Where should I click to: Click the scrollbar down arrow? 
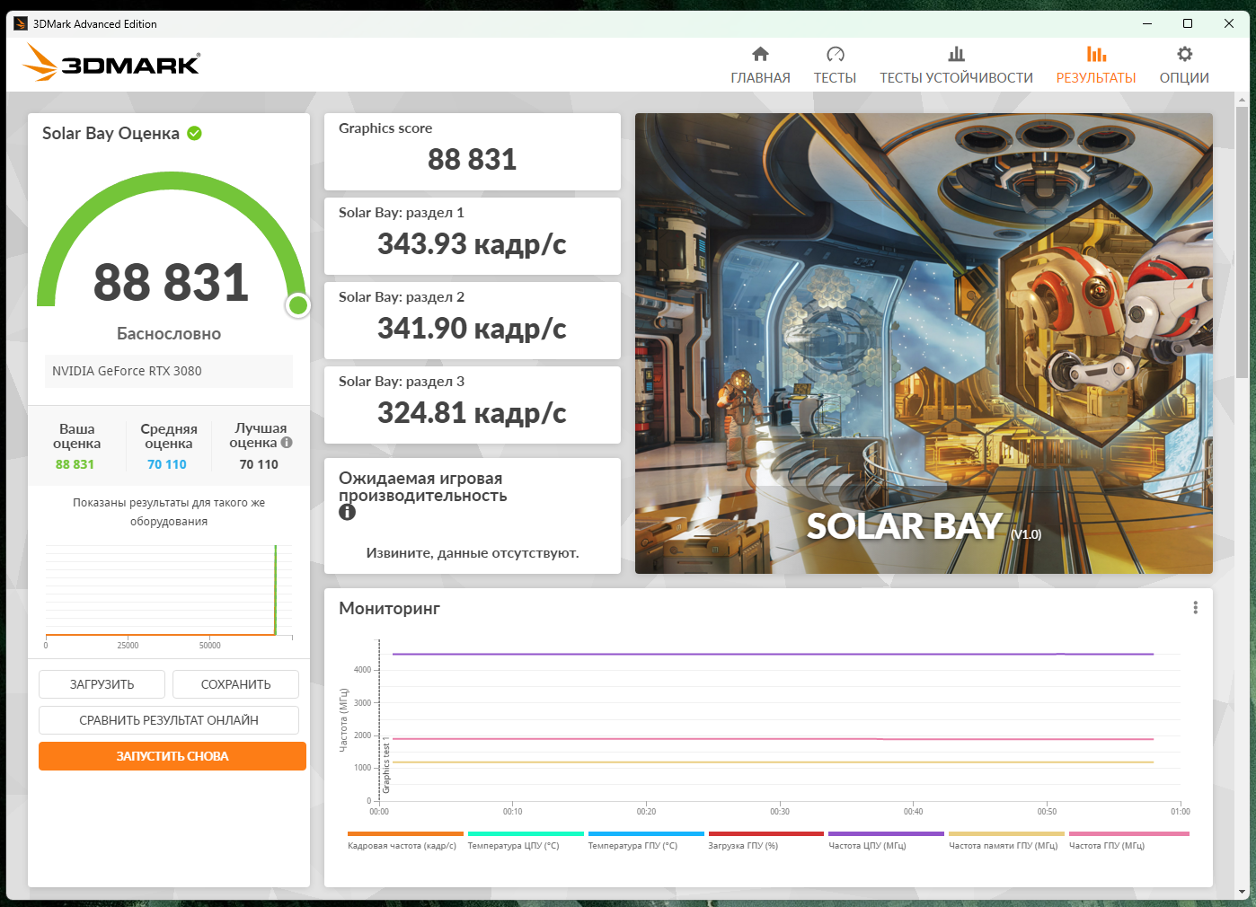coord(1242,892)
